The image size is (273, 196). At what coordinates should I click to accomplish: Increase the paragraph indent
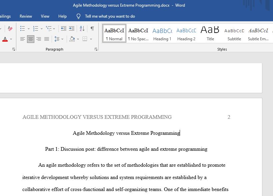72,29
